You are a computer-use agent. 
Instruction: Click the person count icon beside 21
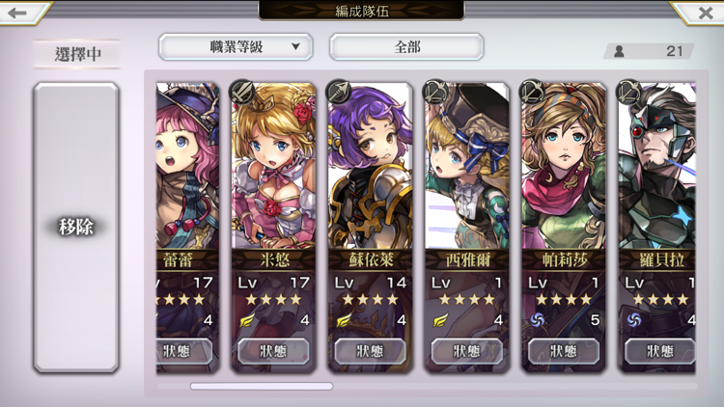point(619,51)
